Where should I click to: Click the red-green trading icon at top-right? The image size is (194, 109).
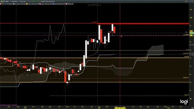tap(186, 2)
